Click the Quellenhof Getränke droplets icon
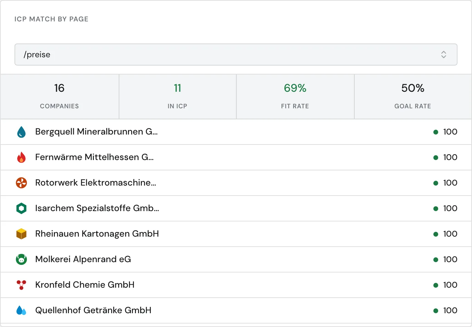Screen dimensions: 472x327 (x=21, y=310)
